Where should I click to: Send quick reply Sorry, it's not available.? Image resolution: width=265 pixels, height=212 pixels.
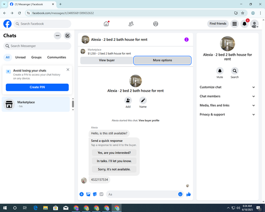pos(114,169)
